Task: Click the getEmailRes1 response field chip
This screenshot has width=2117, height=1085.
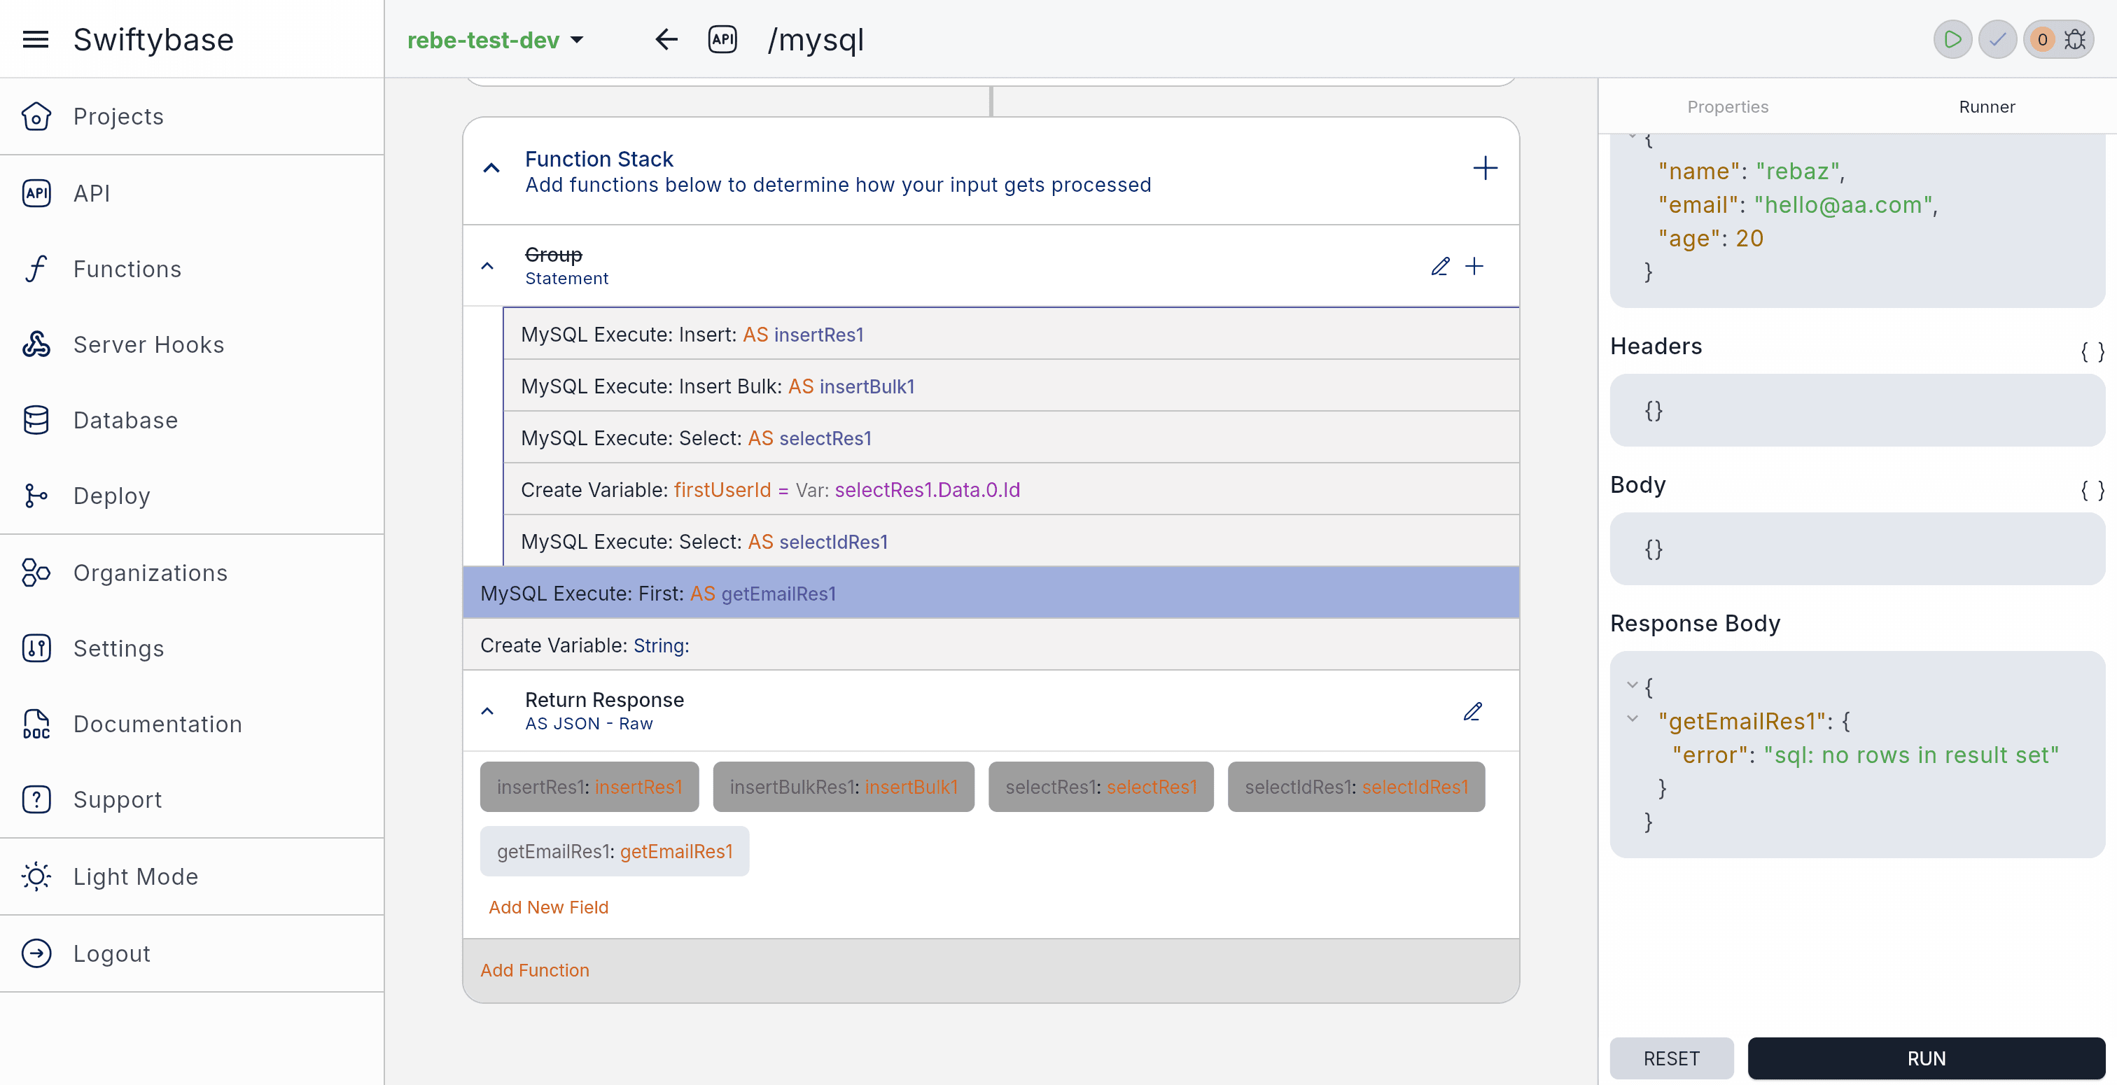Action: click(x=614, y=850)
